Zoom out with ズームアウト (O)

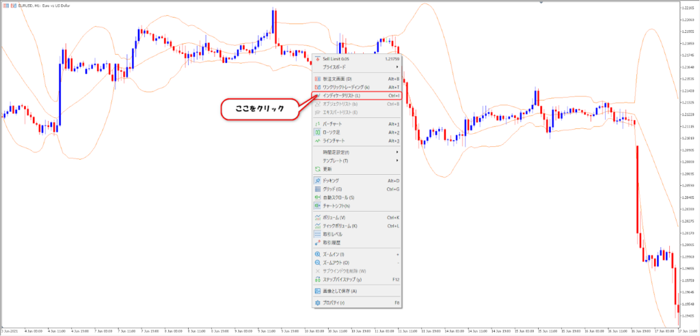[357, 263]
